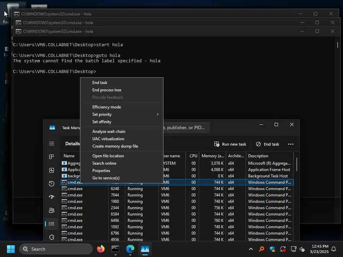Select Analyze wait chain entry

(109, 131)
